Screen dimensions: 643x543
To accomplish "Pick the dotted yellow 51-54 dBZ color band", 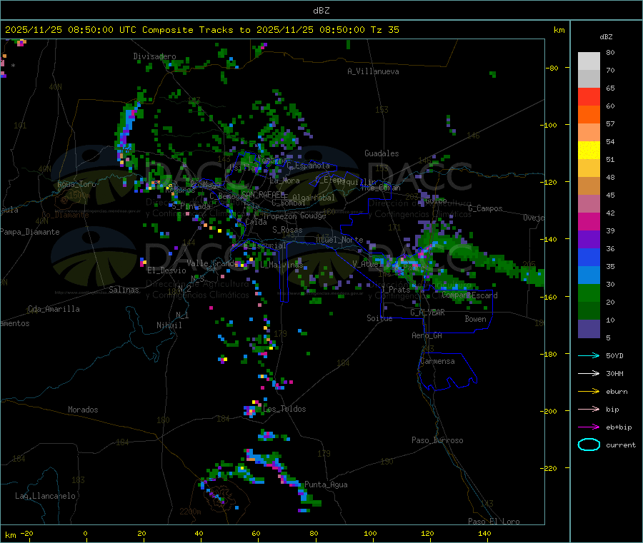I will pyautogui.click(x=589, y=151).
